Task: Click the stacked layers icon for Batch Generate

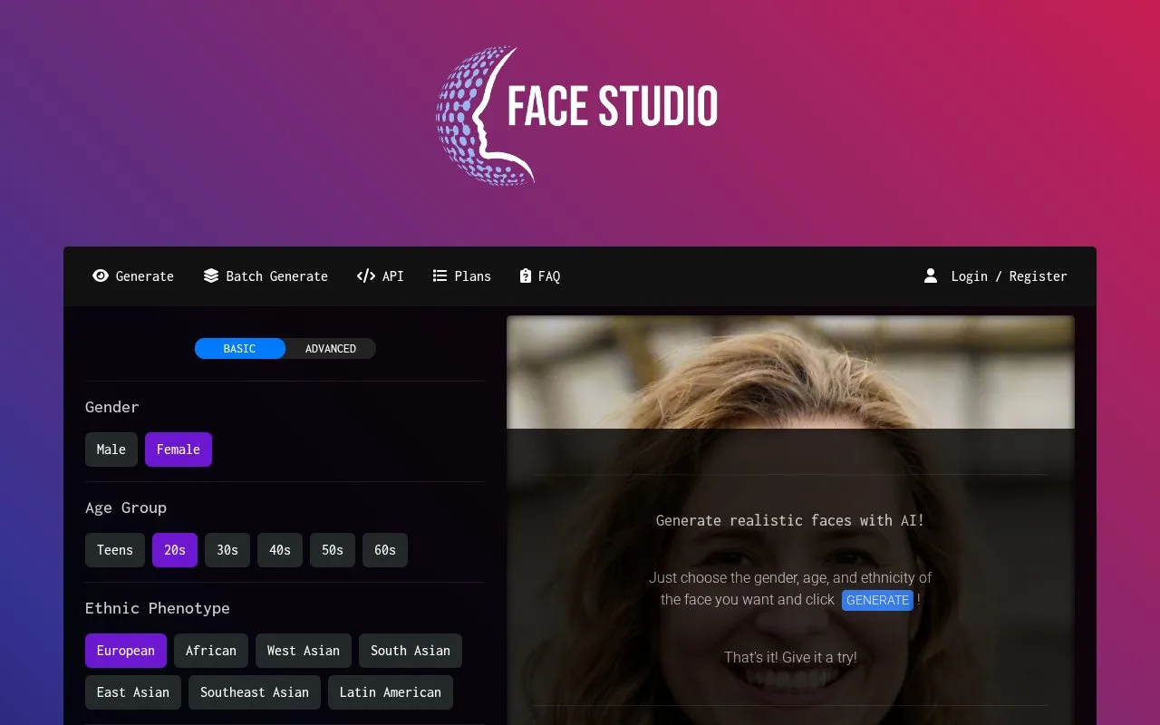Action: click(x=211, y=276)
